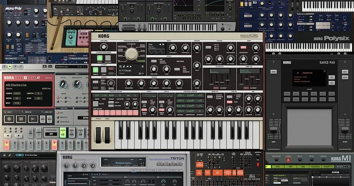Select Electribe sine wave radio icon
The width and height of the screenshot is (354, 186).
[x=58, y=98]
